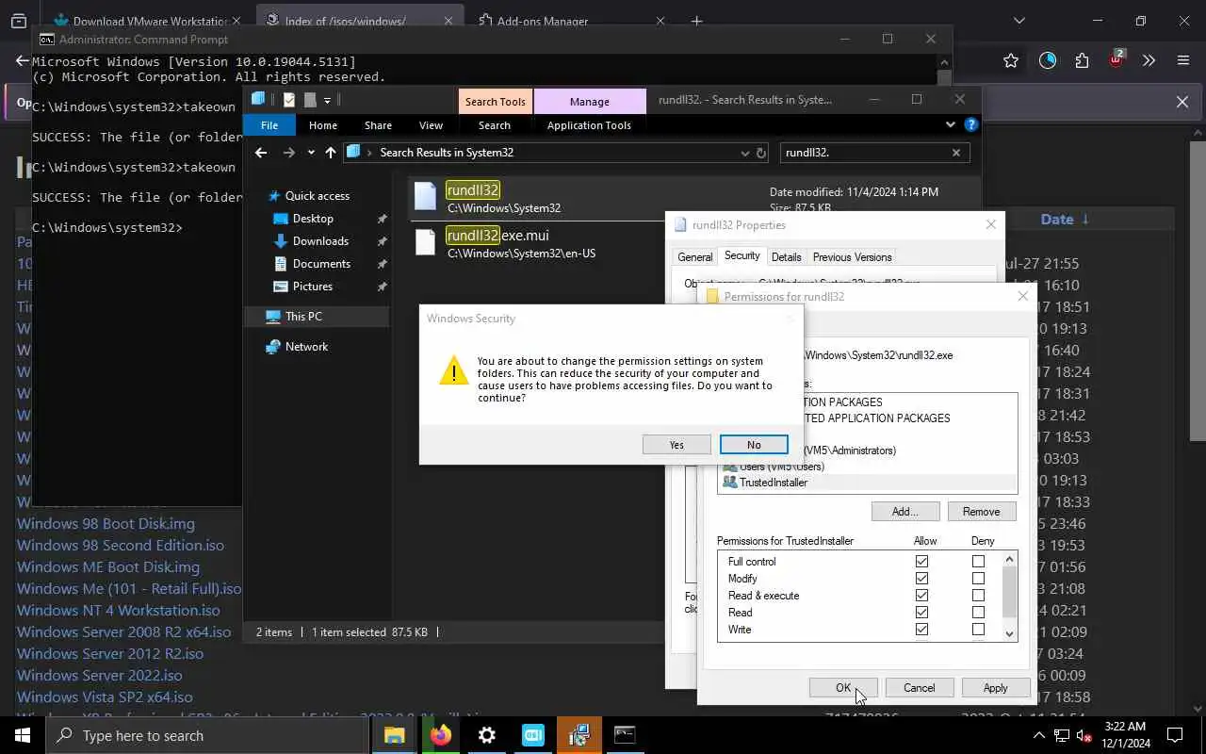Viewport: 1206px width, 754px height.
Task: Go up one folder level in Explorer
Action: [331, 153]
